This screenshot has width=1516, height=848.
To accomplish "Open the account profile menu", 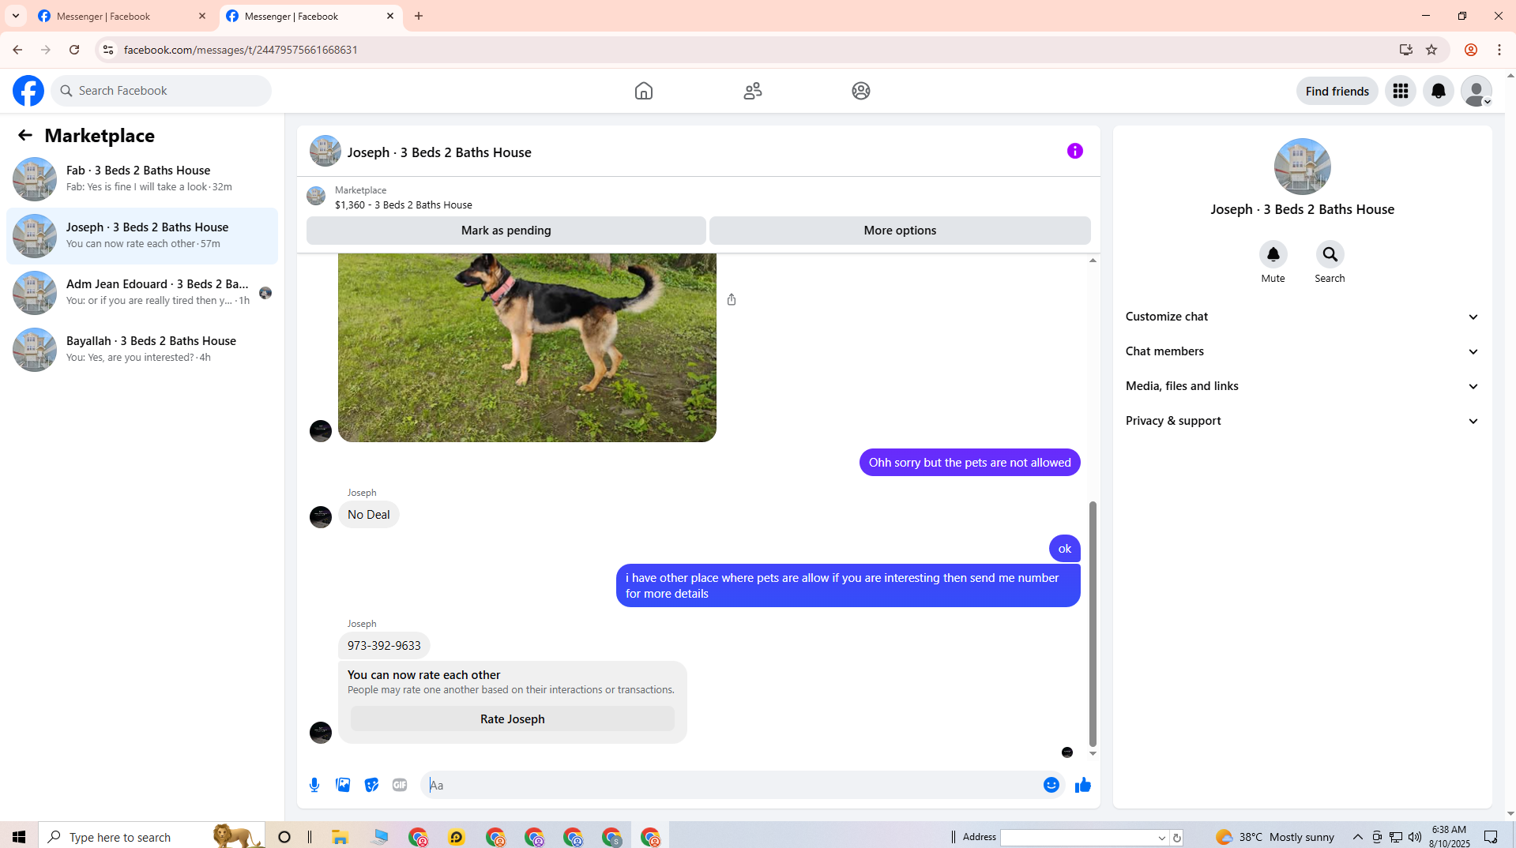I will 1477,91.
